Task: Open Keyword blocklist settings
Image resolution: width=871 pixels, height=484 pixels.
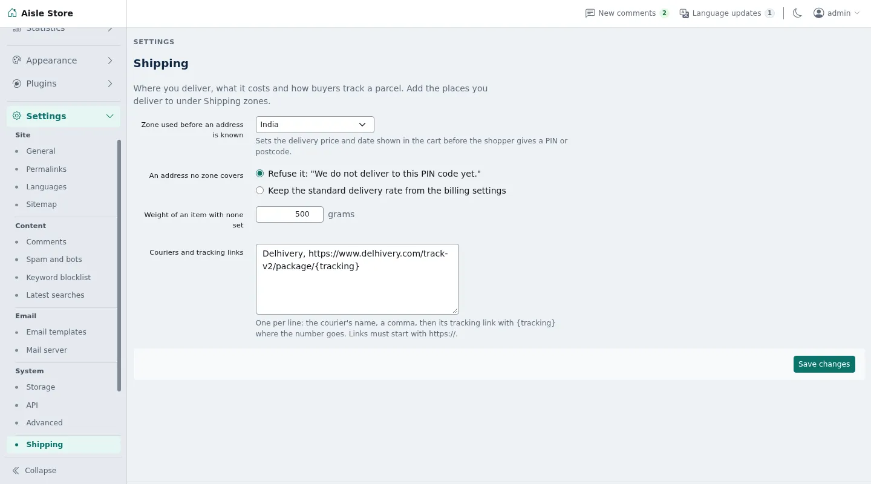Action: (x=58, y=278)
